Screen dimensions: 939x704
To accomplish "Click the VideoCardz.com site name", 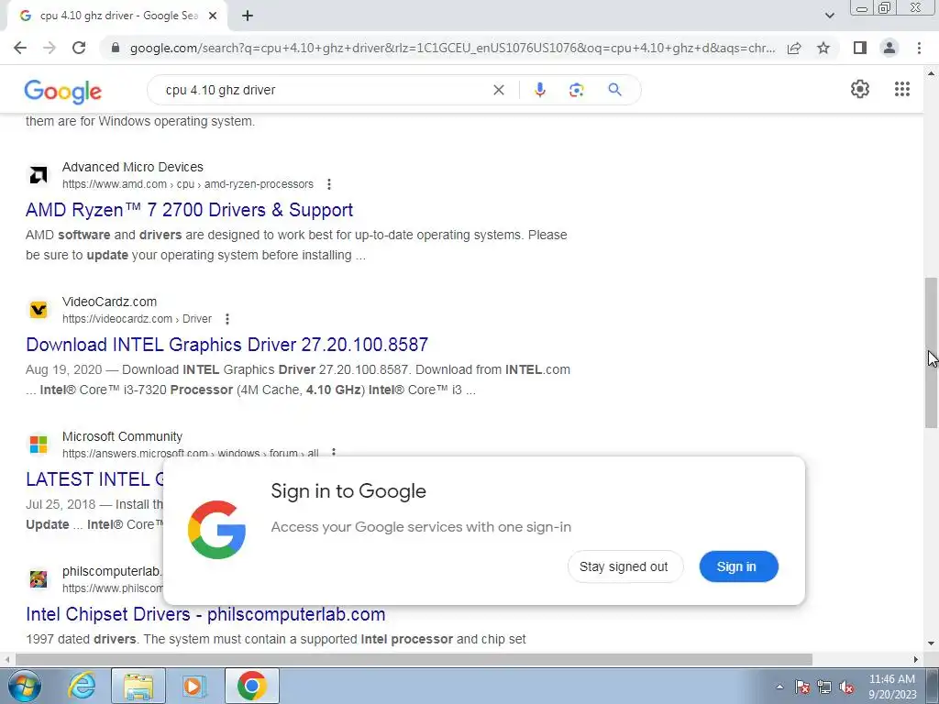I will coord(110,302).
